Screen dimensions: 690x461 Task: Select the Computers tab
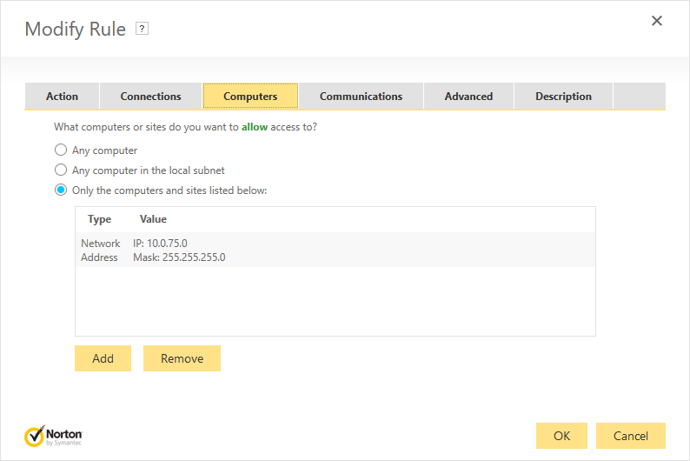click(x=250, y=96)
